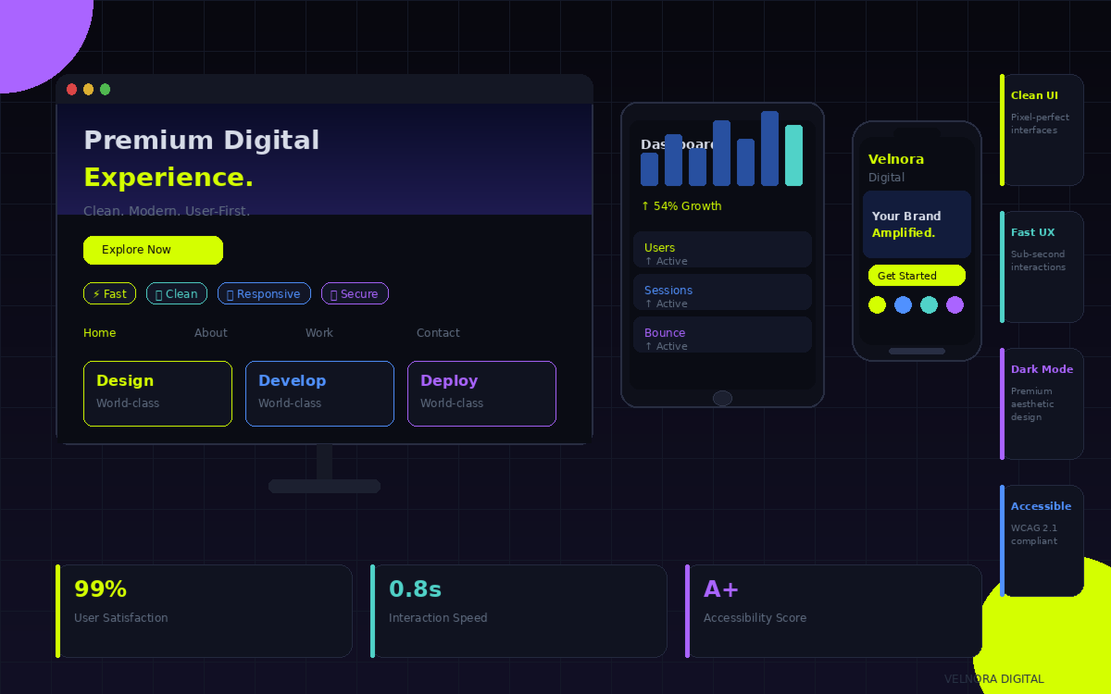Pick the teal color dot on the phone
Screen dimensions: 1111x694
[929, 304]
